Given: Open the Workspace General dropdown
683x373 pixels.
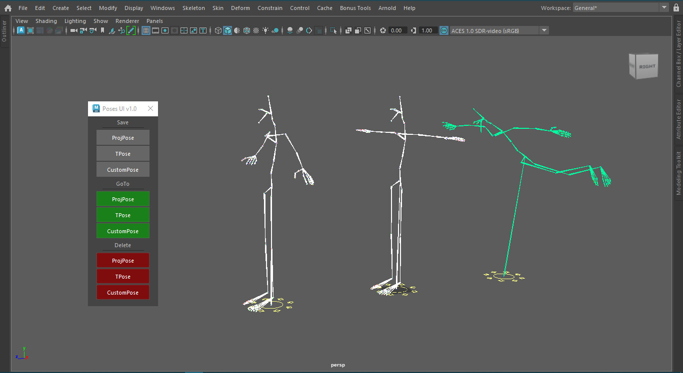Looking at the screenshot, I should tap(664, 8).
